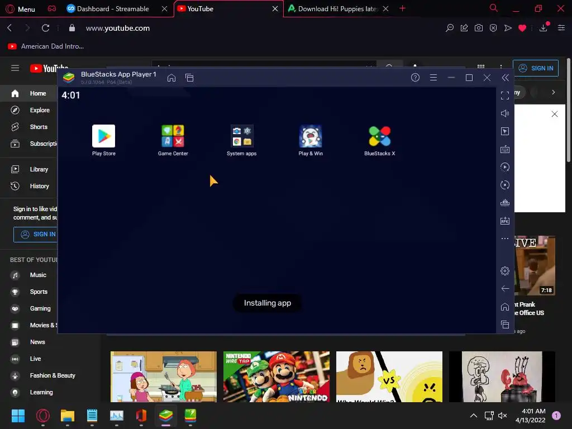
Task: Close the white ad panel on YouTube
Action: coord(555,114)
